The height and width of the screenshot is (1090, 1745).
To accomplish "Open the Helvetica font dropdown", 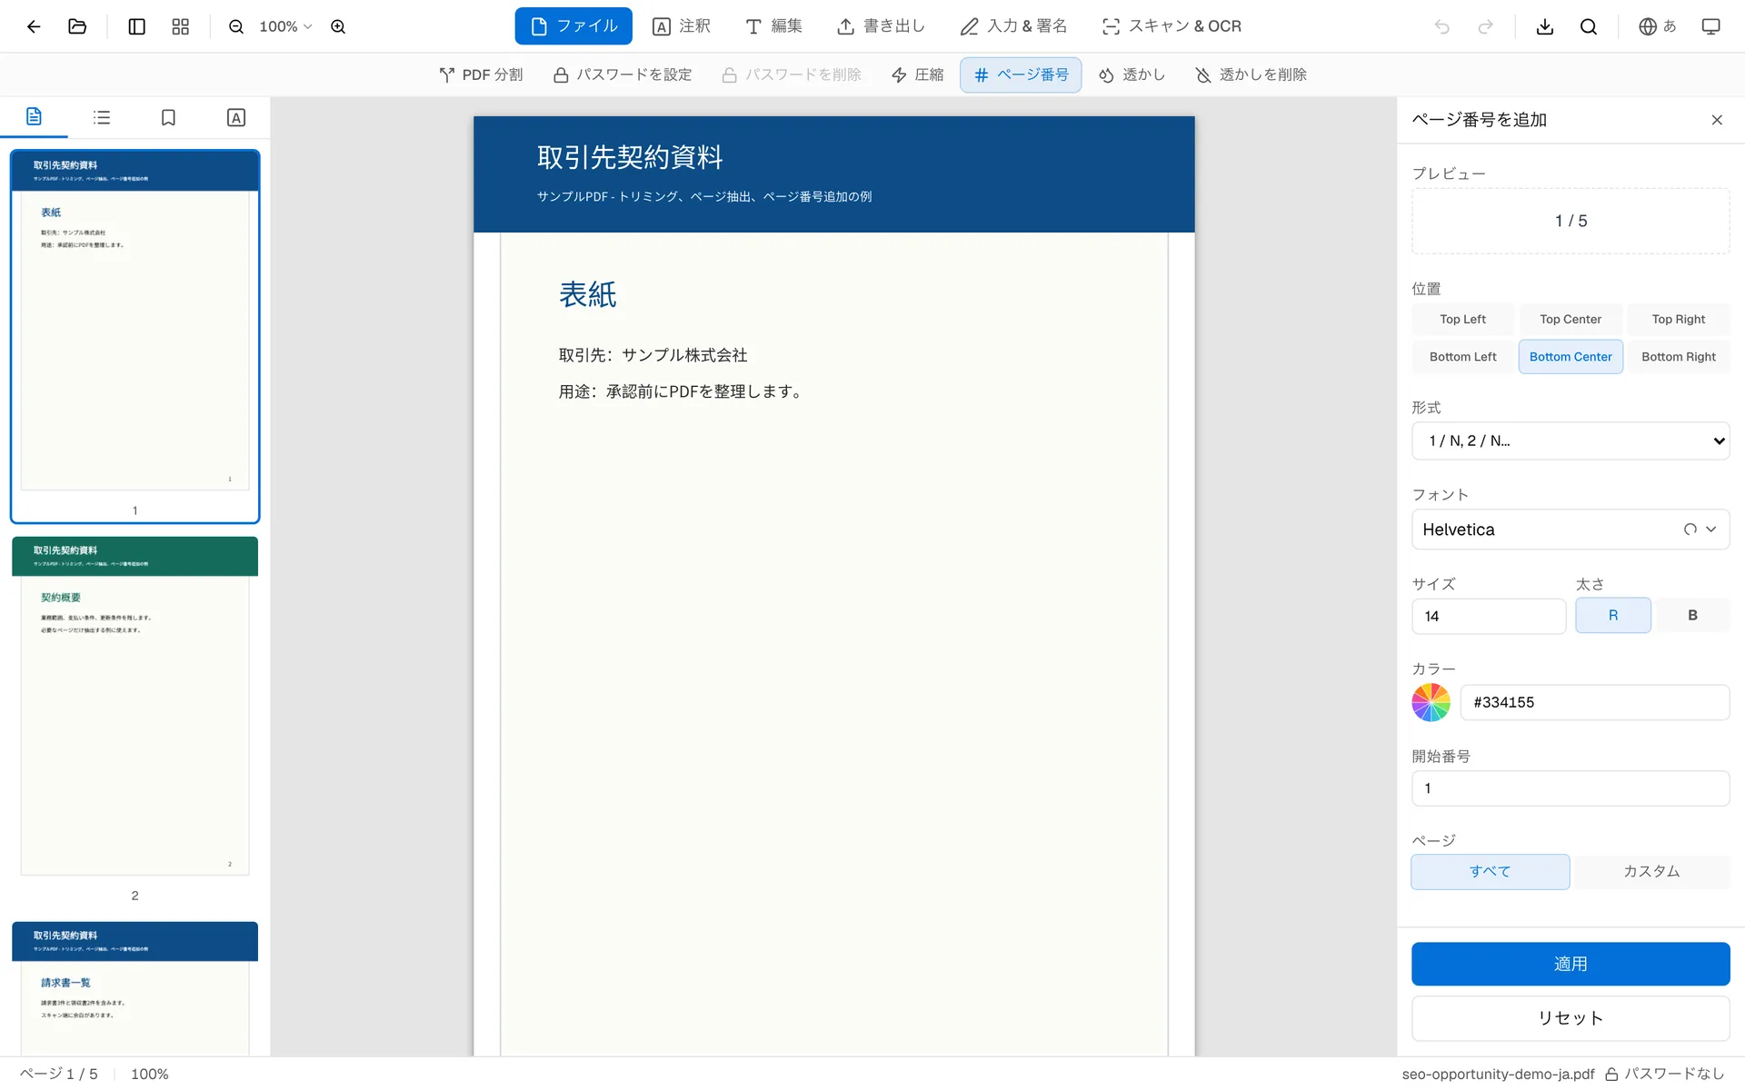I will 1570,530.
